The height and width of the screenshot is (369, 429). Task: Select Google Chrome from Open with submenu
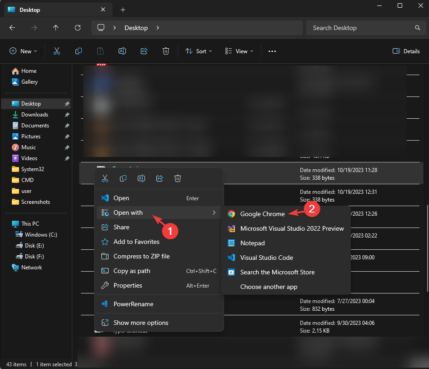pos(262,214)
